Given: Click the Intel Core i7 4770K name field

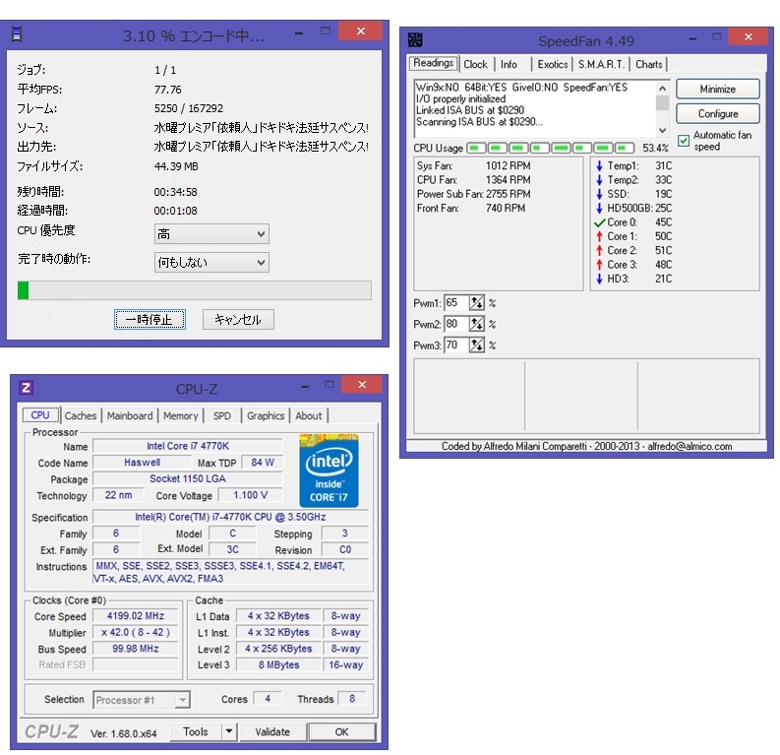Looking at the screenshot, I should tap(188, 446).
